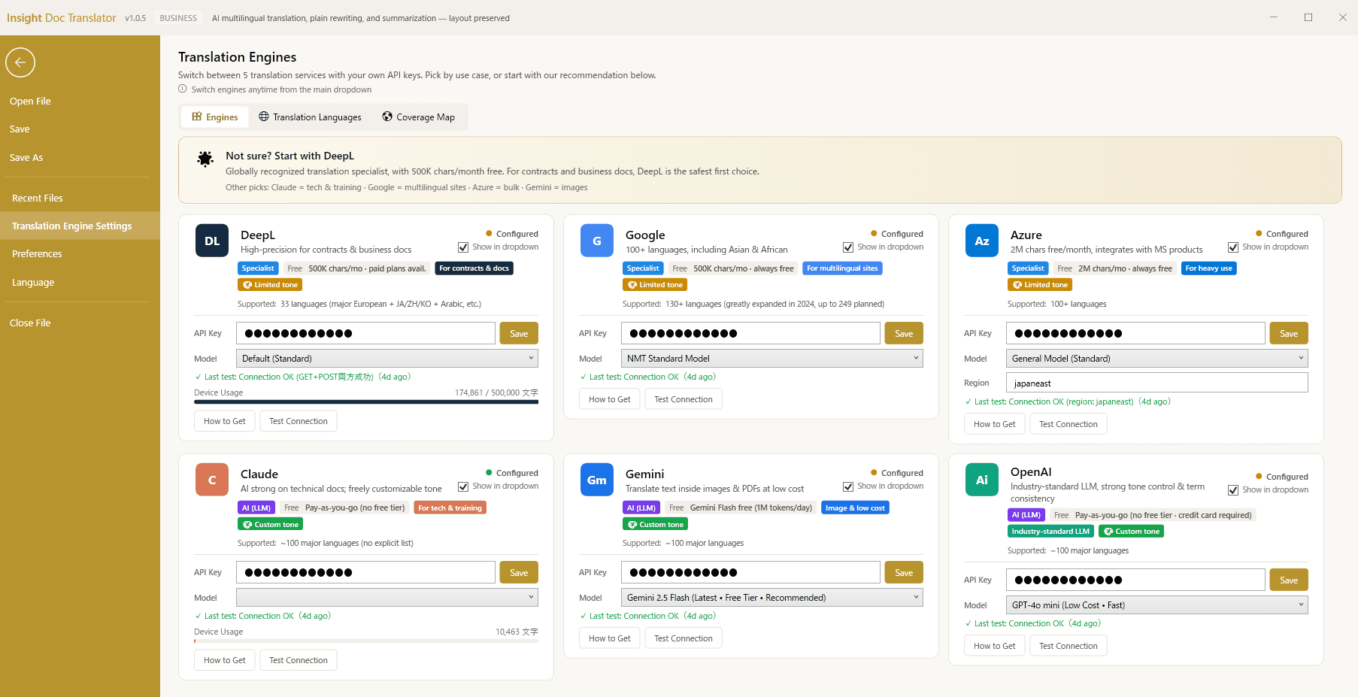Switch to the Engines tab
Screen dimensions: 1358x697
coord(215,117)
